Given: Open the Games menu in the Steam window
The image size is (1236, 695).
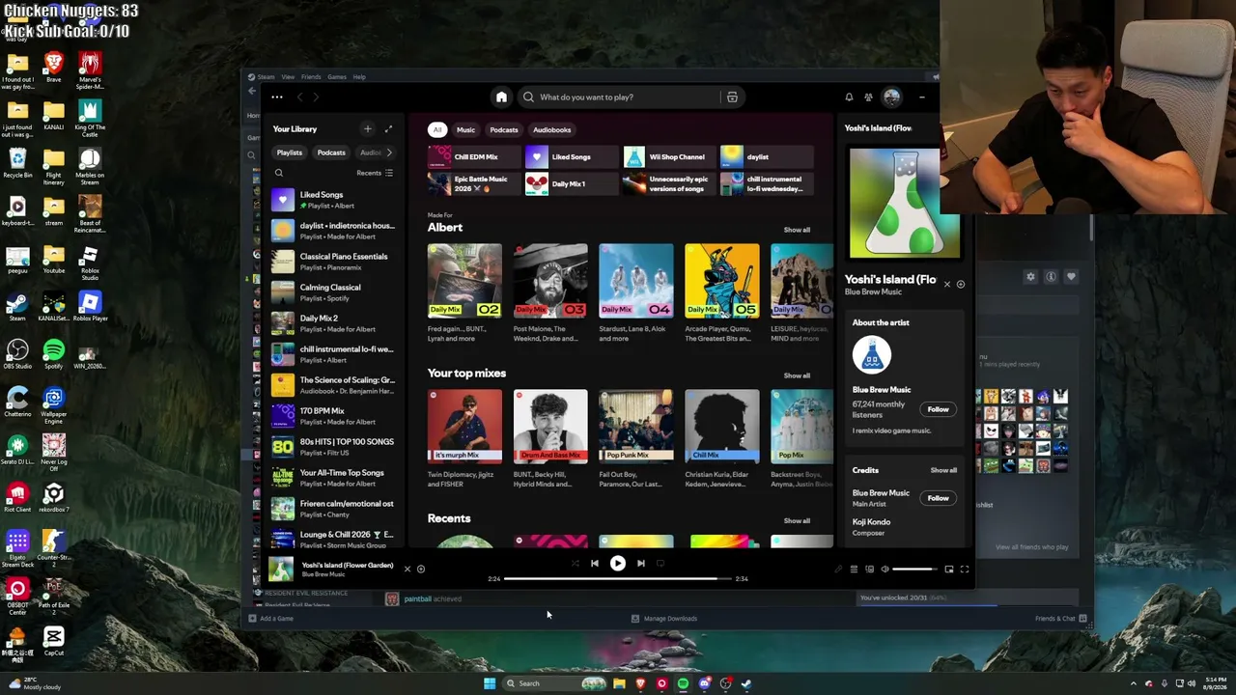Looking at the screenshot, I should click(x=337, y=77).
